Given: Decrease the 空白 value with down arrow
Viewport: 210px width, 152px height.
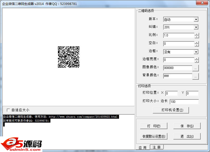Looking at the screenshot, I should [x=197, y=45].
